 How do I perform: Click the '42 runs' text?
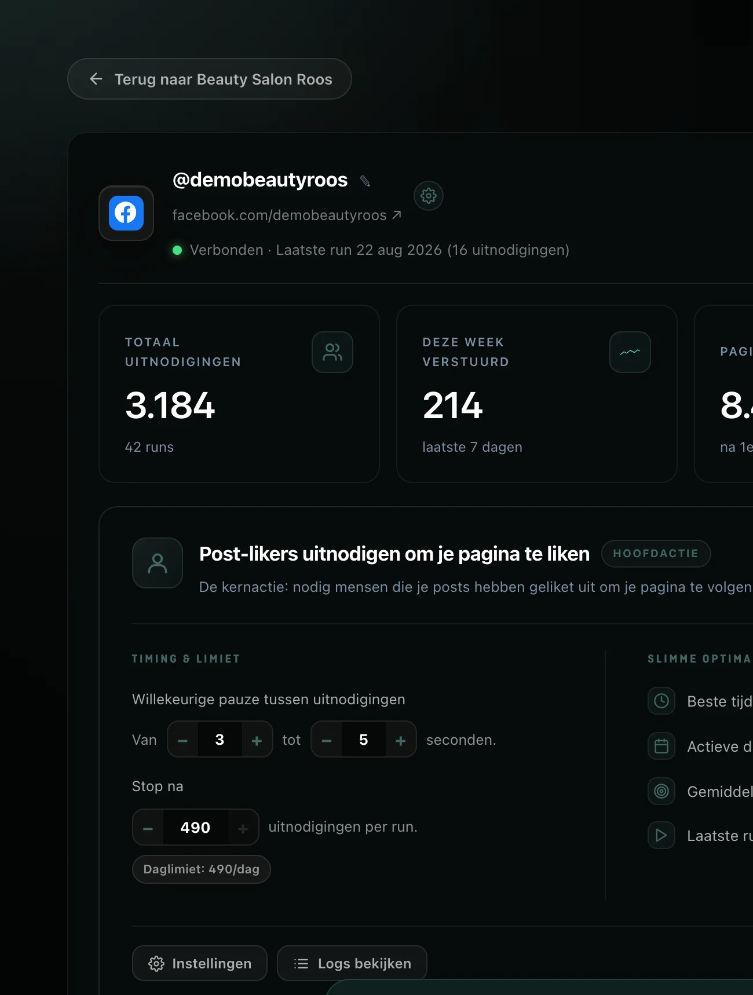(x=149, y=447)
